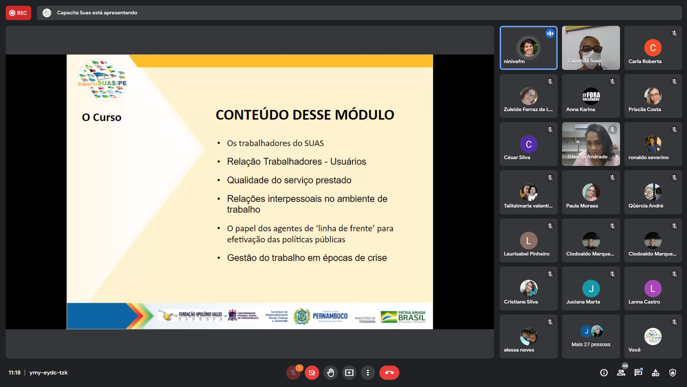This screenshot has width=687, height=387.
Task: Open the more options three-dot menu
Action: pos(367,373)
